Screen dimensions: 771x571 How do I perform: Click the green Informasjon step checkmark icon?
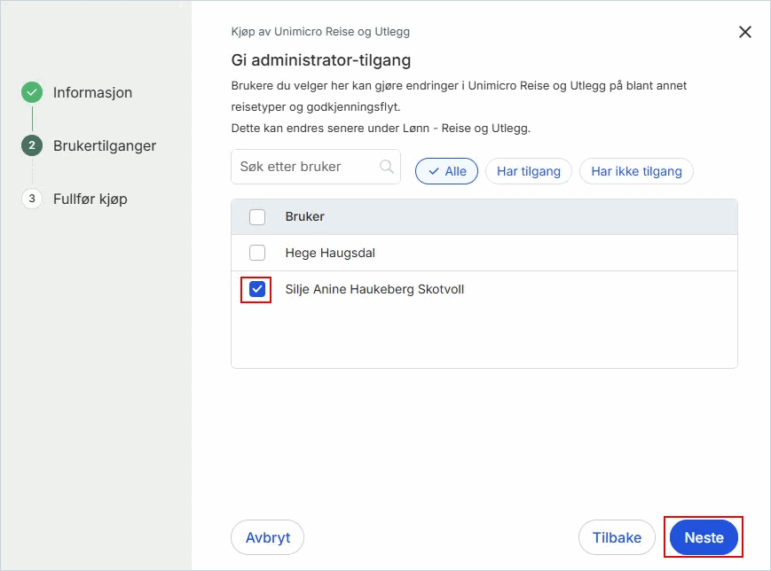pyautogui.click(x=32, y=92)
